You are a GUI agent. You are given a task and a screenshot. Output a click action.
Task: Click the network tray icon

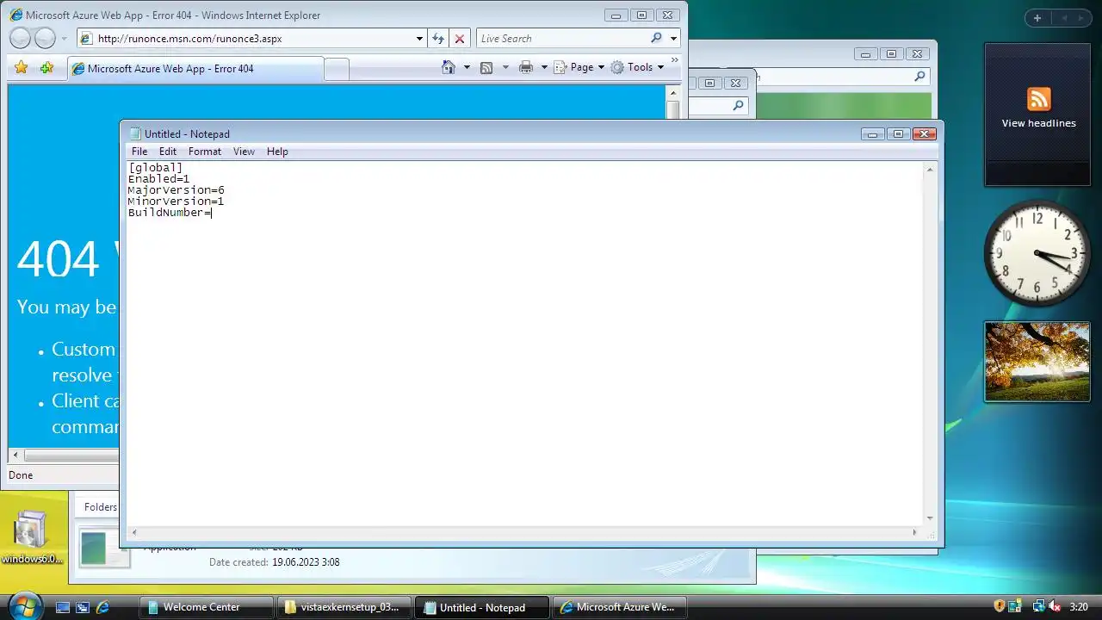pyautogui.click(x=1038, y=606)
